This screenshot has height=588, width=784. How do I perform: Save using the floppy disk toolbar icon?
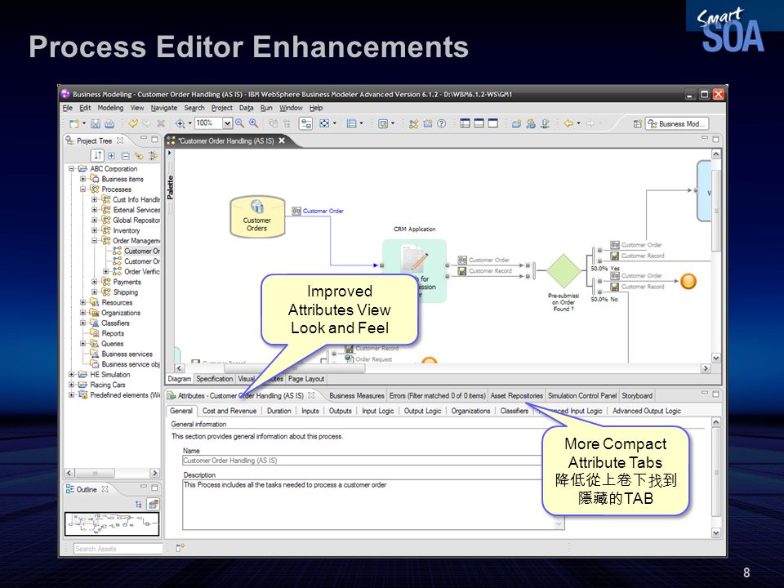point(96,123)
